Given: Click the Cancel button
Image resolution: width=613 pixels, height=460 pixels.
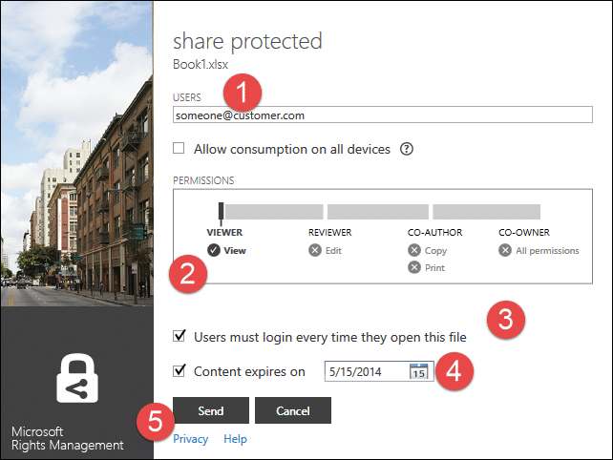Looking at the screenshot, I should click(x=292, y=410).
